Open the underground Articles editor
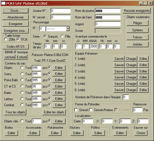 138,44
